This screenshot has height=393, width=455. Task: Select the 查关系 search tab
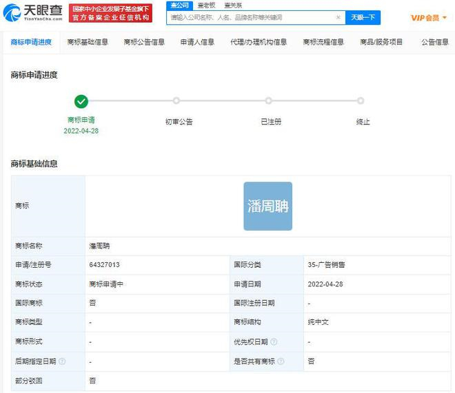coord(233,6)
